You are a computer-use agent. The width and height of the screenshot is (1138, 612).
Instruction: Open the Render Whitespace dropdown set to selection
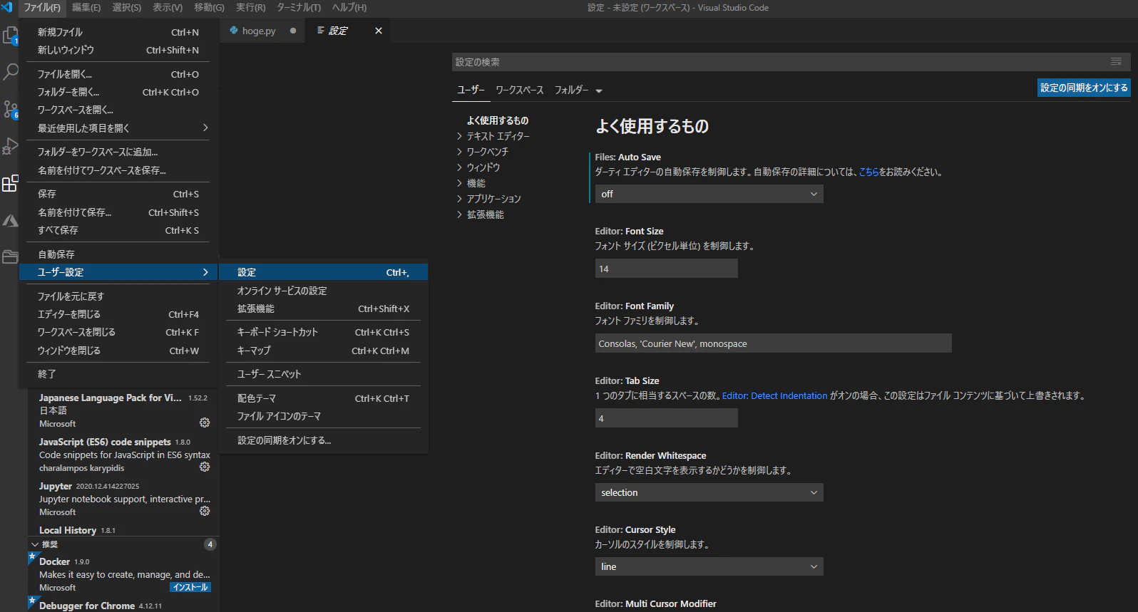(x=709, y=492)
